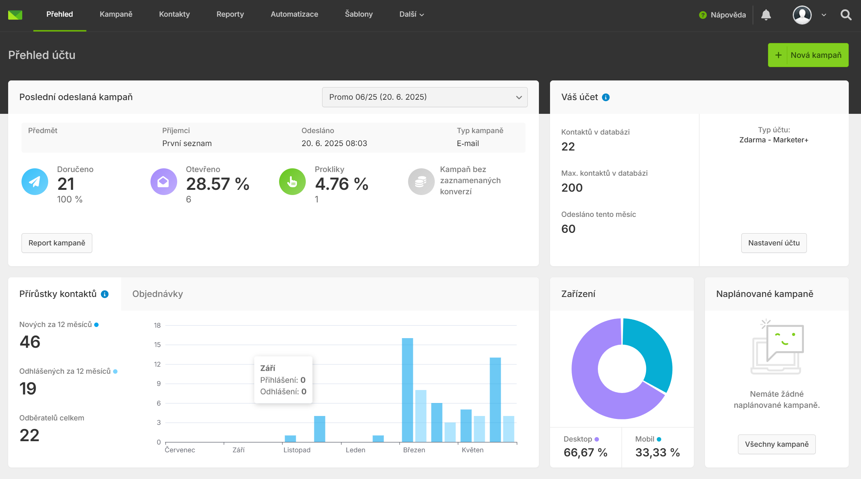Image resolution: width=861 pixels, height=479 pixels.
Task: Click the user avatar icon
Action: coord(802,15)
